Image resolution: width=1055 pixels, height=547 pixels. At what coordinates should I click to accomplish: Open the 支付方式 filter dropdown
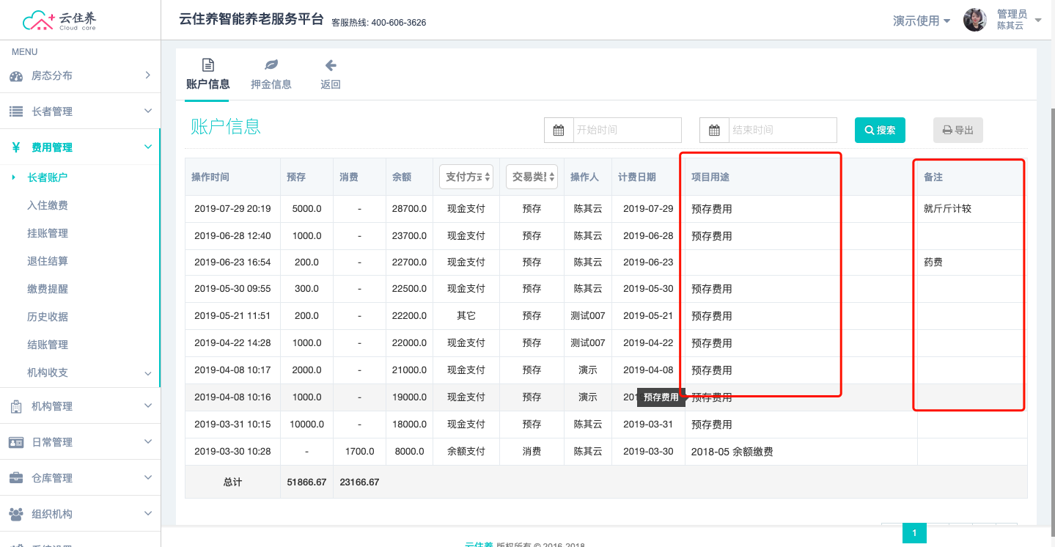466,177
